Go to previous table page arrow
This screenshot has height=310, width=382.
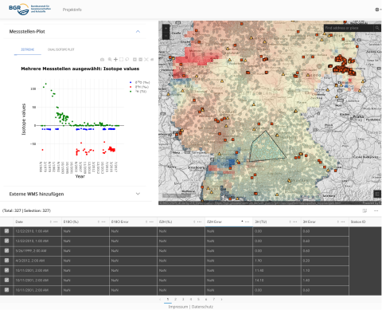[160, 300]
